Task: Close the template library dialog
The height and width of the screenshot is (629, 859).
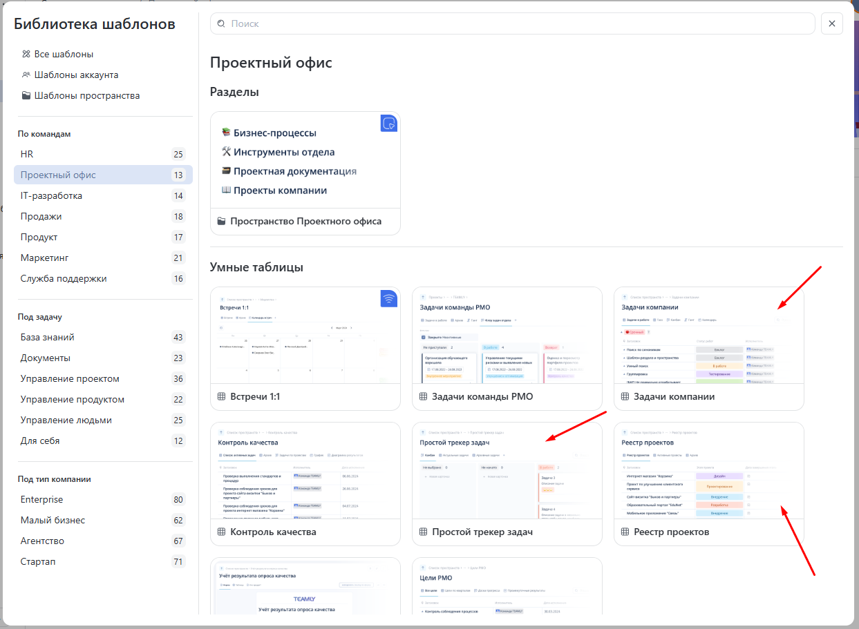Action: pos(831,23)
